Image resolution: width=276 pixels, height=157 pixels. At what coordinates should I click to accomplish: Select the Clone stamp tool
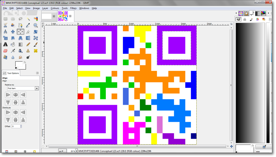(28, 51)
